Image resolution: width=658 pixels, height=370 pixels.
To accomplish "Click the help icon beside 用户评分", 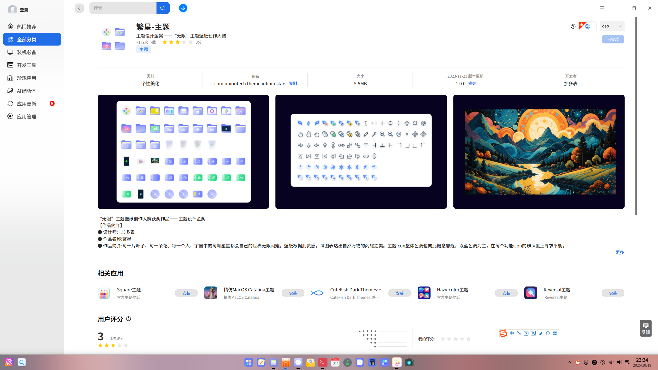I will [x=129, y=319].
